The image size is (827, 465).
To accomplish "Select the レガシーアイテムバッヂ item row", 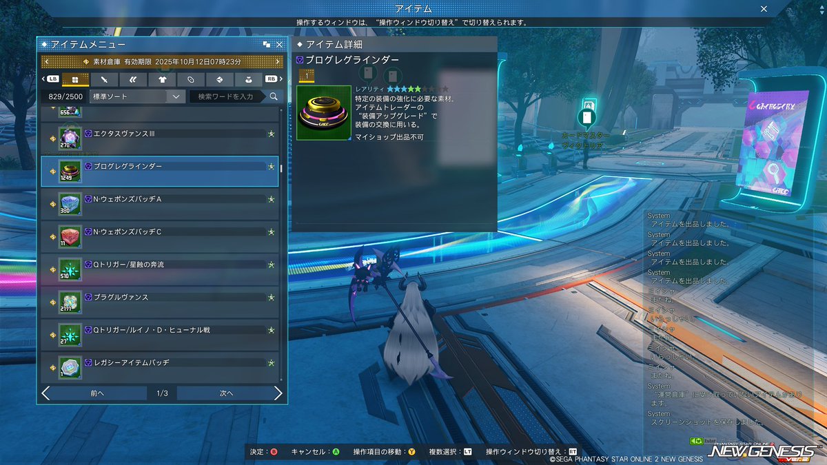I will [x=160, y=367].
